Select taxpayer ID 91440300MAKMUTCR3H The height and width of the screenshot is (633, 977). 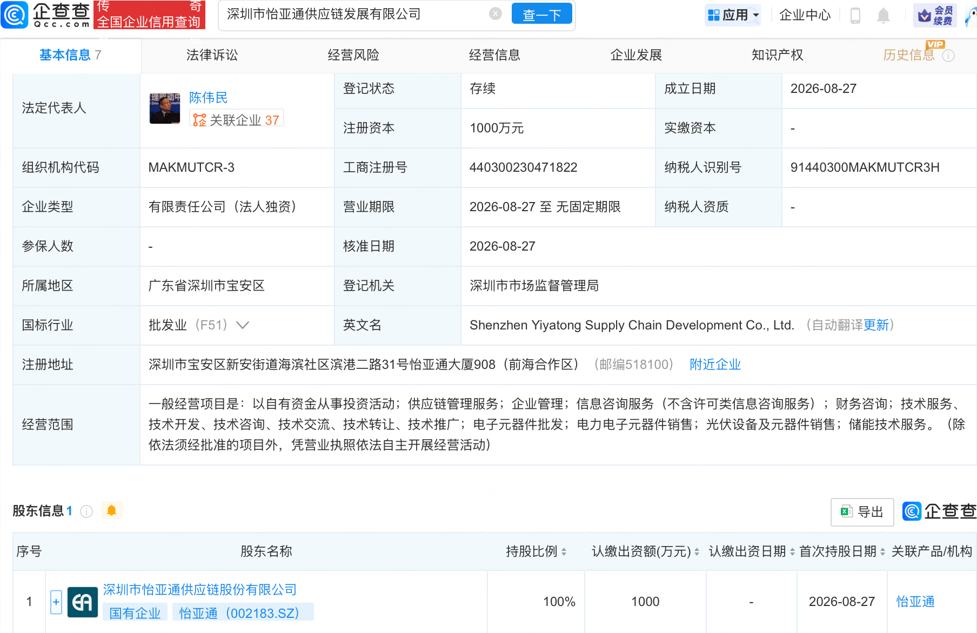pyautogui.click(x=865, y=167)
